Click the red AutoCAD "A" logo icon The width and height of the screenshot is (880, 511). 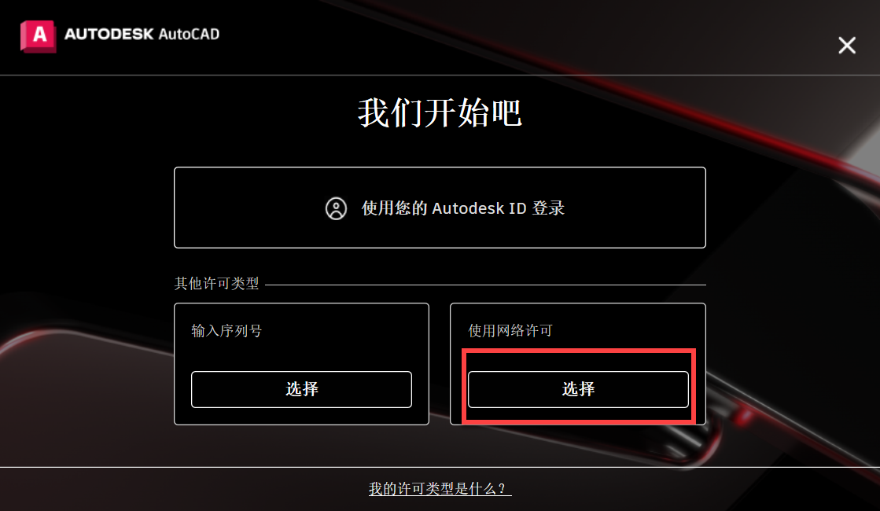point(39,36)
